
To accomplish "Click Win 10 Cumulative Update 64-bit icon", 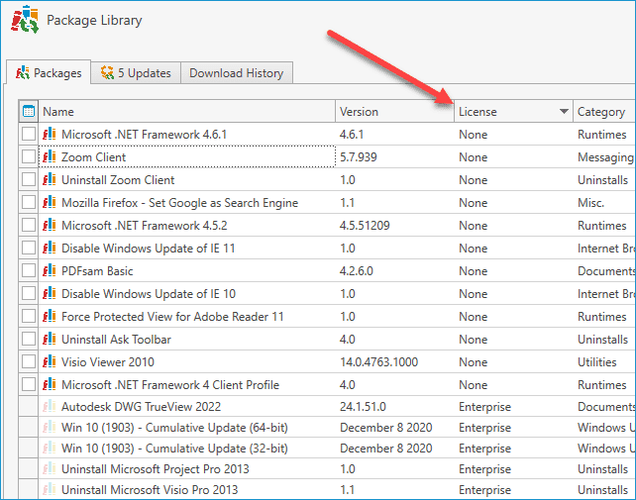I will click(x=50, y=427).
